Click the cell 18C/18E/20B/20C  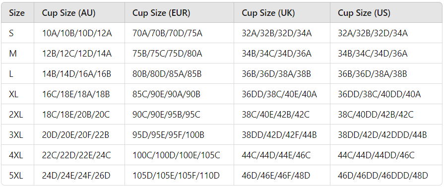pos(79,115)
